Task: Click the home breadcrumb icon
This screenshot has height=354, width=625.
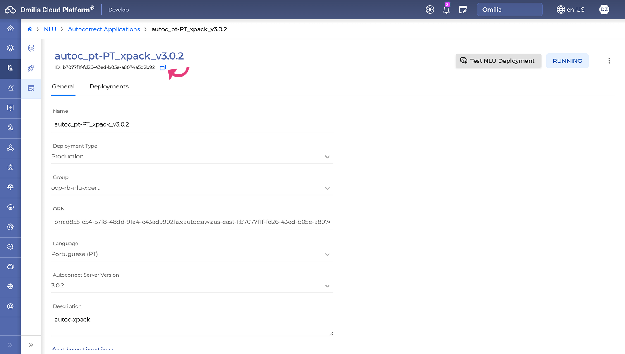Action: click(x=30, y=29)
